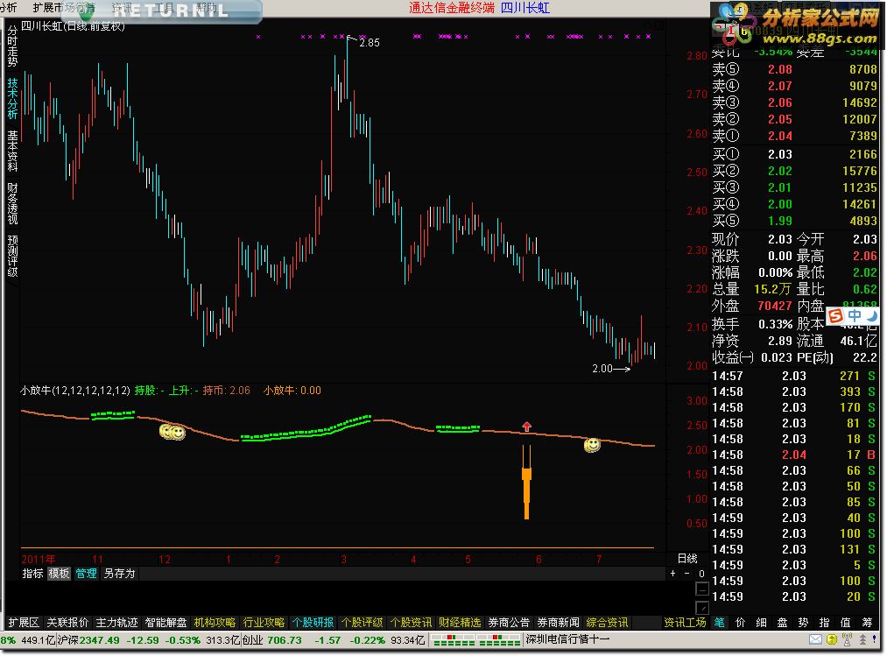887x656 pixels.
Task: Select the 盘 quote panel tab
Action: [x=782, y=623]
